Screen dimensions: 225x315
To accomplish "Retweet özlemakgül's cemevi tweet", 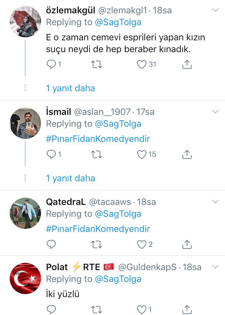I will coord(97,64).
